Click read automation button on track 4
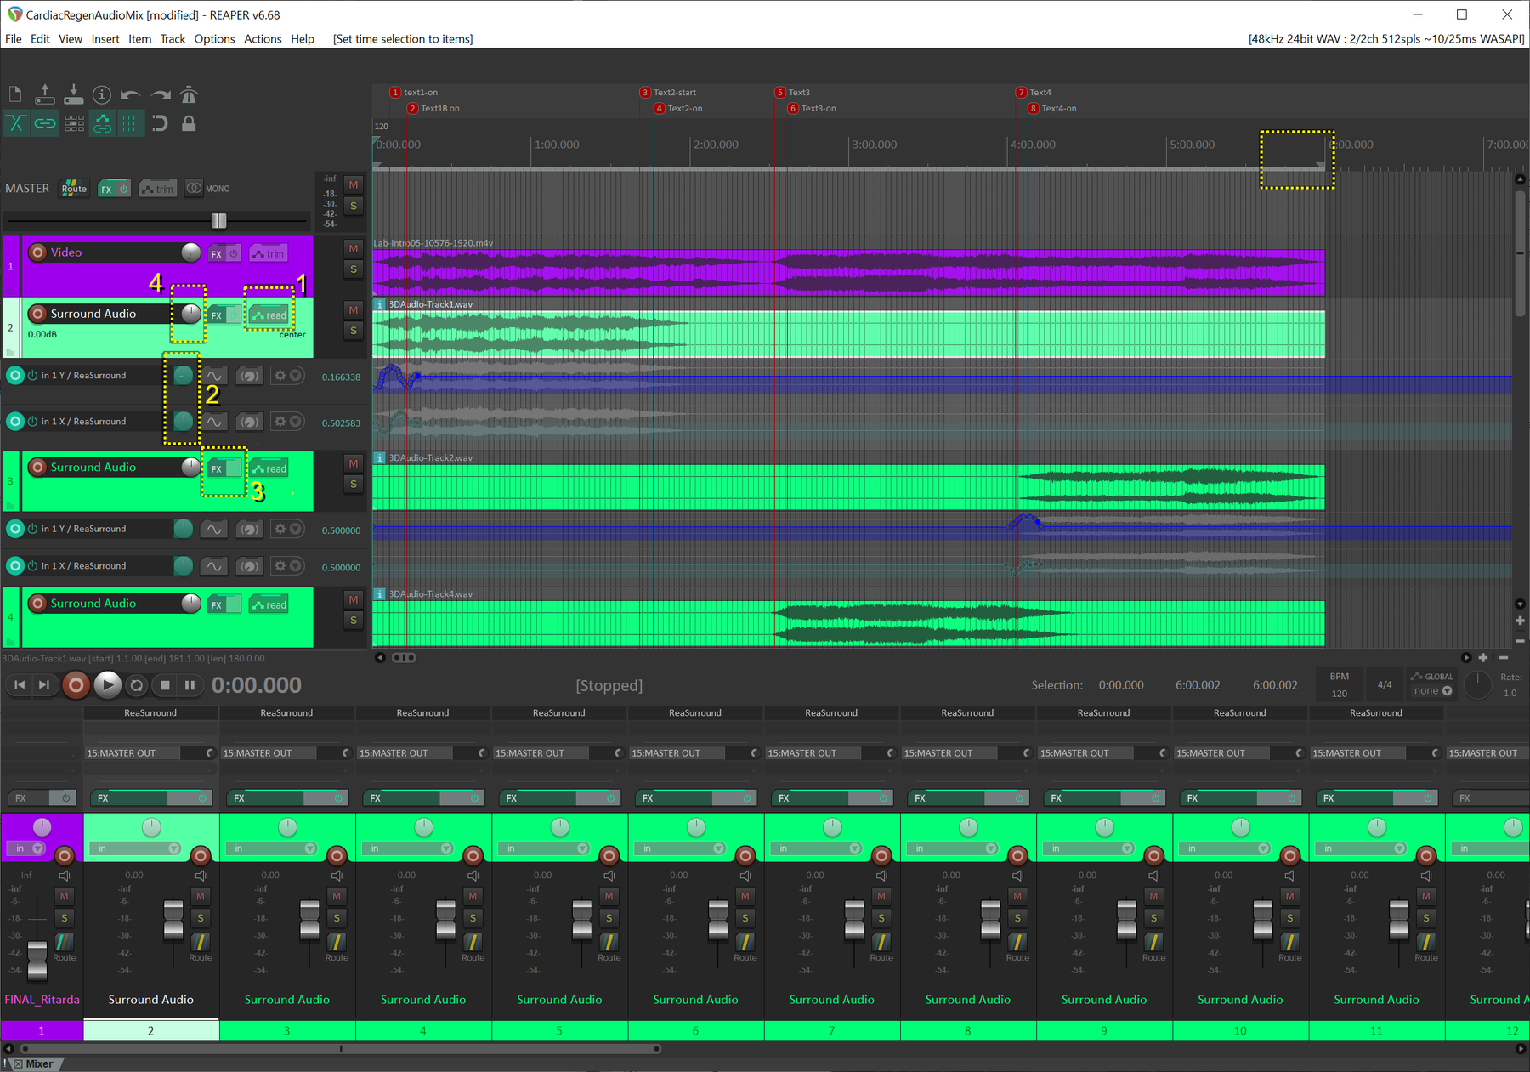1530x1072 pixels. (x=269, y=604)
